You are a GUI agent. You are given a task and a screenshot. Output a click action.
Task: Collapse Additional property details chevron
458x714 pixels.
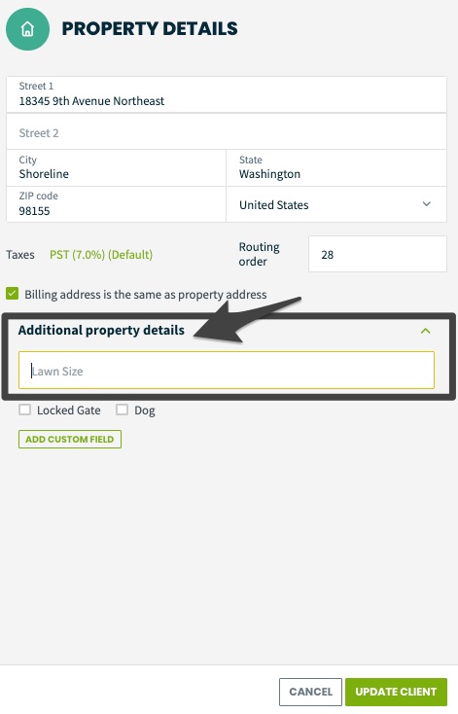click(425, 331)
